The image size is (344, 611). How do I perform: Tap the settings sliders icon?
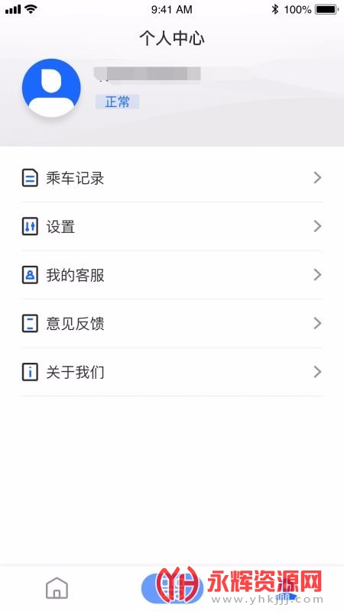(x=30, y=226)
